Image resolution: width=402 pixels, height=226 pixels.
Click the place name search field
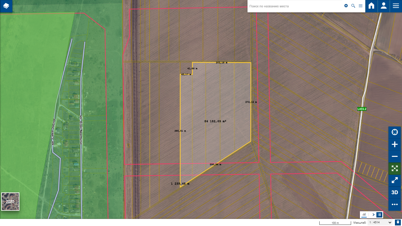coord(294,6)
